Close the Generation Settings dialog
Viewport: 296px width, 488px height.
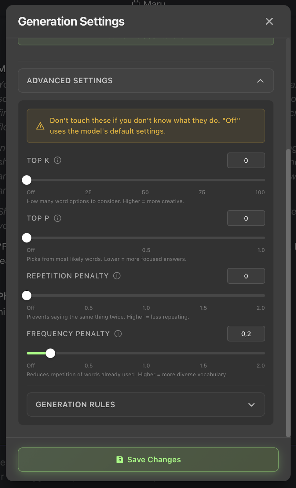pyautogui.click(x=269, y=21)
